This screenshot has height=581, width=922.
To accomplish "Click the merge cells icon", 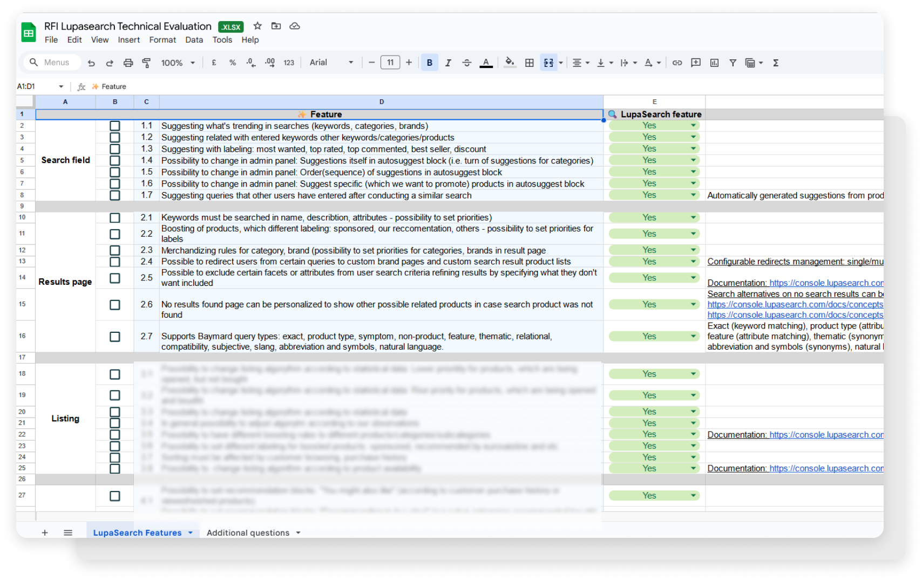I will click(548, 63).
